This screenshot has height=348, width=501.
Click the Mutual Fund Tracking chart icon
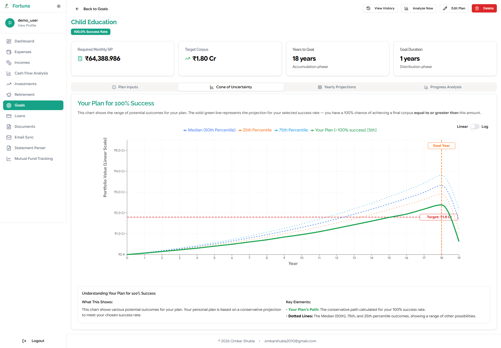click(9, 159)
